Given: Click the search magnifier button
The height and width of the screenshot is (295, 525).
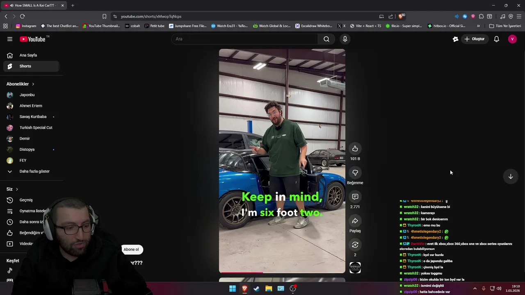Looking at the screenshot, I should pos(326,39).
